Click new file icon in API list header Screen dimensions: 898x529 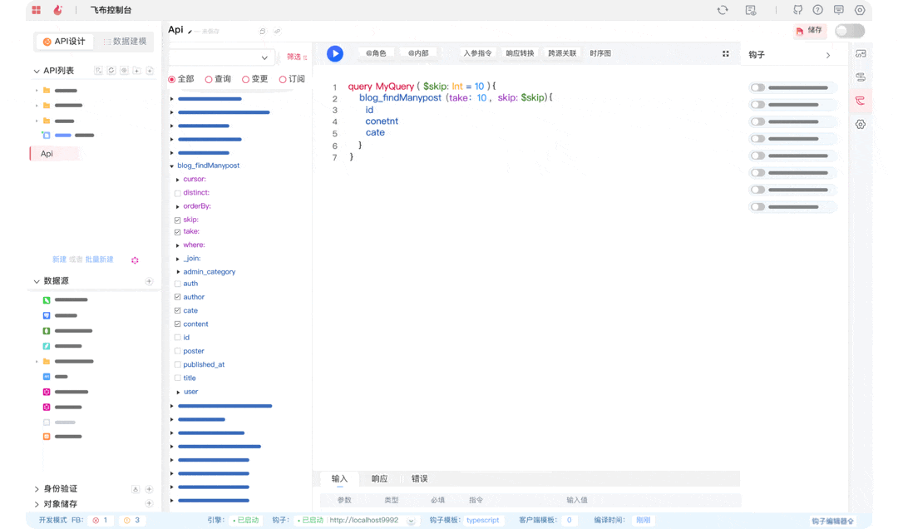tap(150, 71)
